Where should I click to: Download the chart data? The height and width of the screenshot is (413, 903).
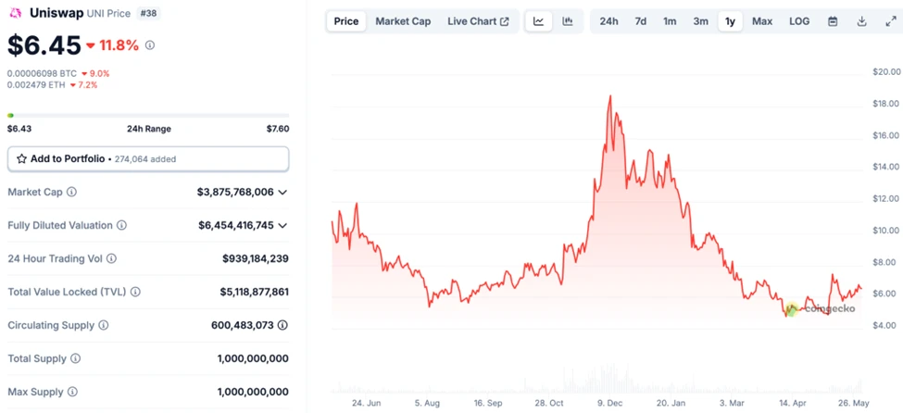(x=861, y=21)
